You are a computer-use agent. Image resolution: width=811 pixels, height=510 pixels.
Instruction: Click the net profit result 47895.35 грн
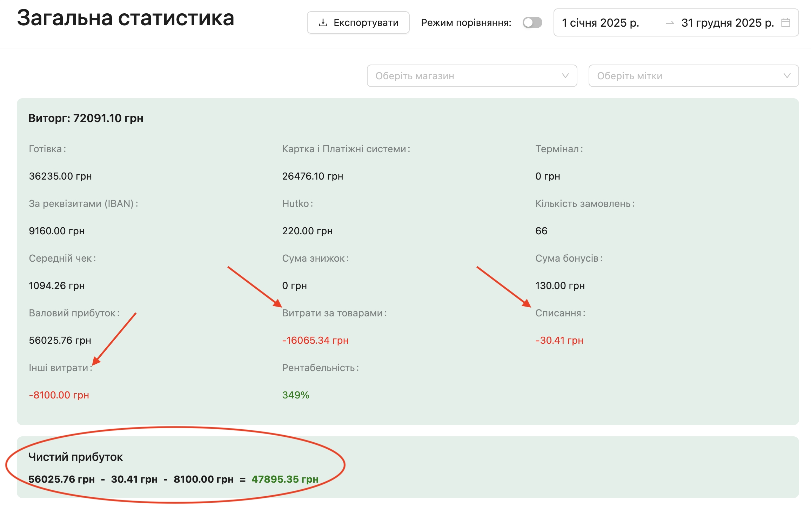[x=285, y=479]
